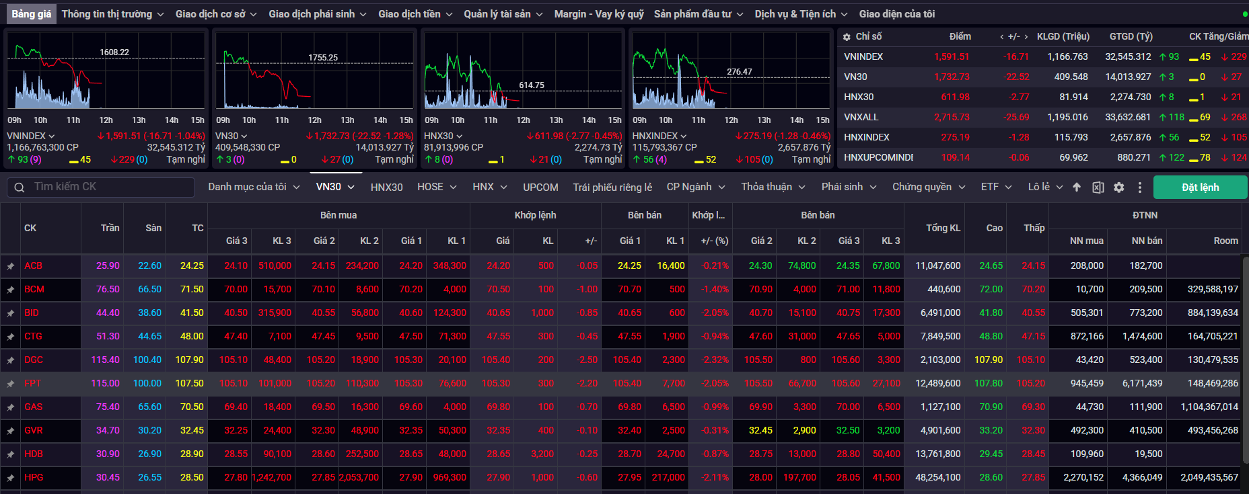Image resolution: width=1249 pixels, height=494 pixels.
Task: Open Chứng quyền dropdown
Action: click(929, 187)
